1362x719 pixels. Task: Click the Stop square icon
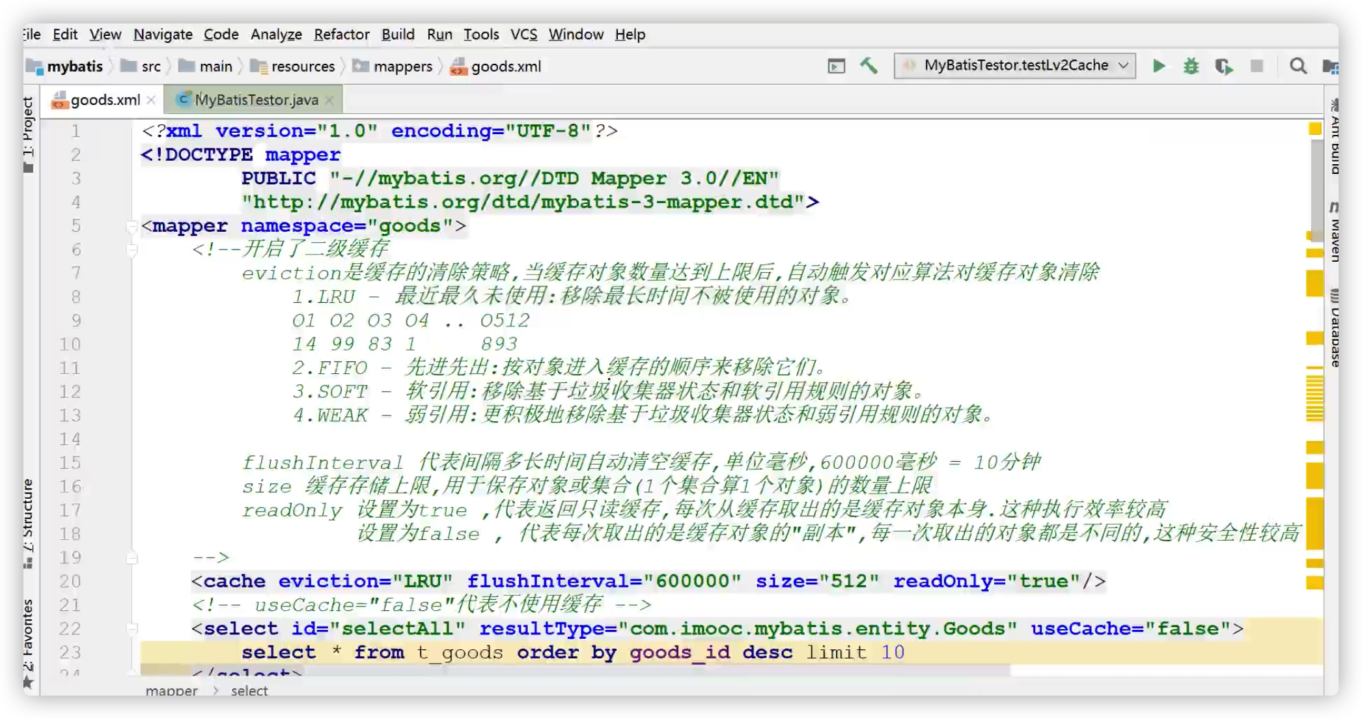tap(1257, 66)
